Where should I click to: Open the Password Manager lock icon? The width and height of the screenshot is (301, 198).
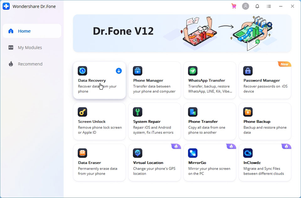point(248,71)
